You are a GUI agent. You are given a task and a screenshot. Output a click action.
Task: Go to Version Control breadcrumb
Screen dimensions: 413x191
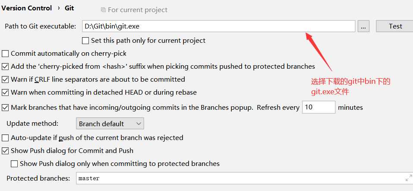click(x=27, y=8)
